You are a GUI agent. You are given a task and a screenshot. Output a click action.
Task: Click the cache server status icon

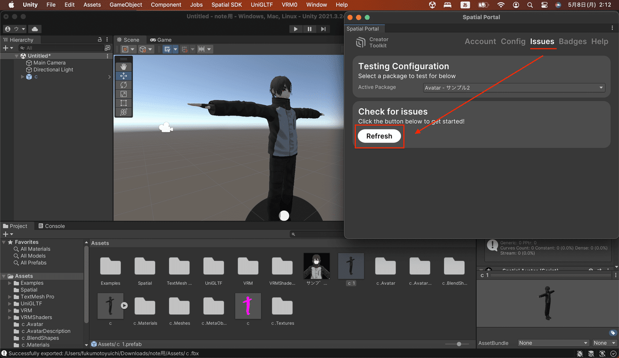tap(591, 353)
